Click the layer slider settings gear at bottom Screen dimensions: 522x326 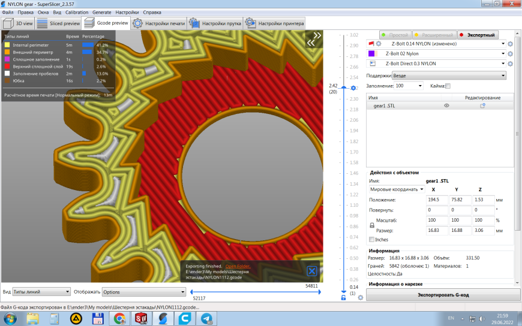[361, 298]
